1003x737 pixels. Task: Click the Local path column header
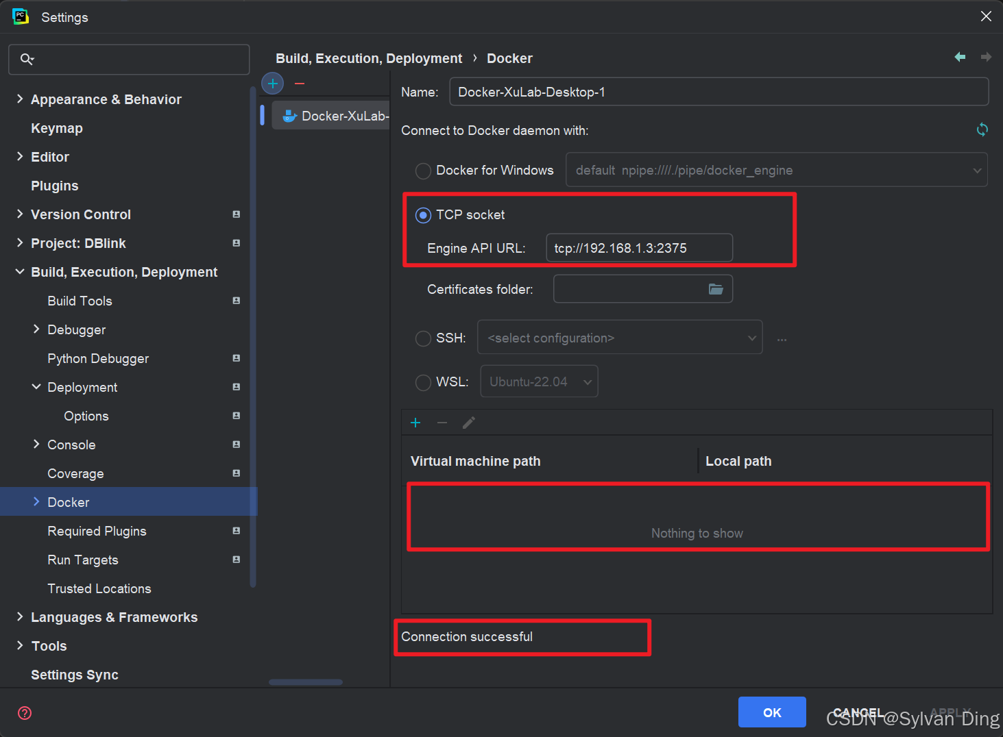(738, 461)
